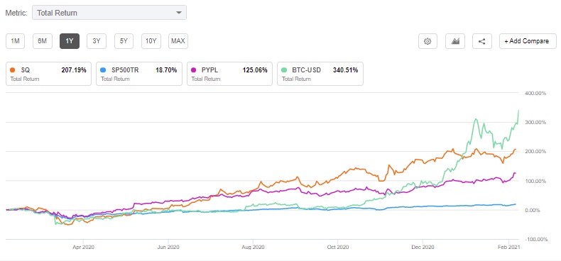Click the Dec 2020 axis label
The width and height of the screenshot is (561, 261).
pyautogui.click(x=423, y=247)
